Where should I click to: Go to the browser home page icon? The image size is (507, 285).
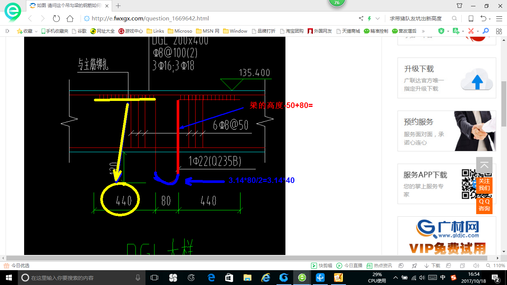[70, 19]
